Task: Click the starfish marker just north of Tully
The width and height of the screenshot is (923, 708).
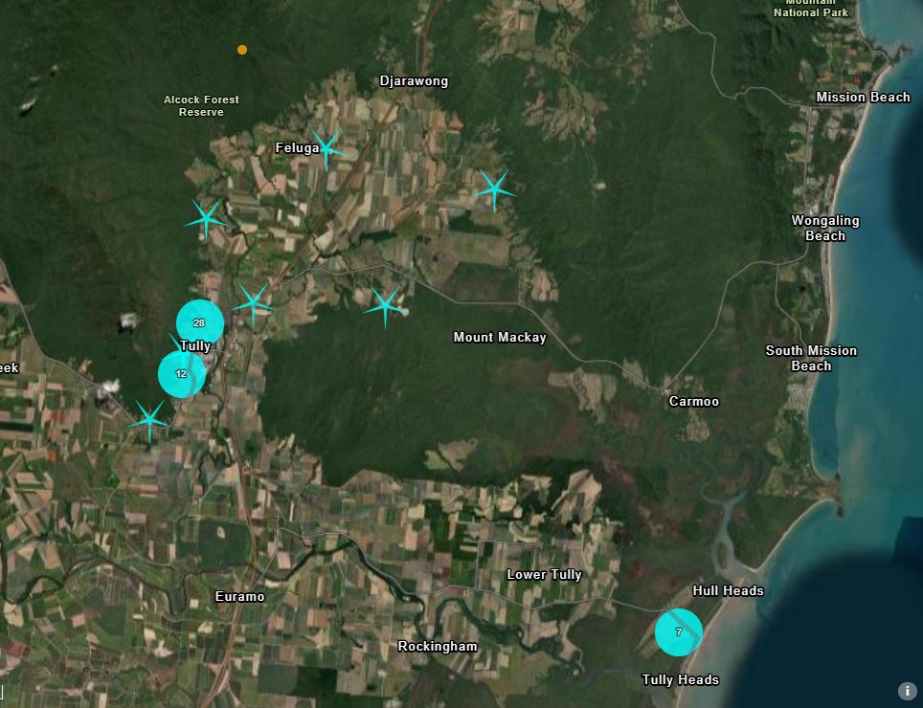Action: pyautogui.click(x=254, y=303)
